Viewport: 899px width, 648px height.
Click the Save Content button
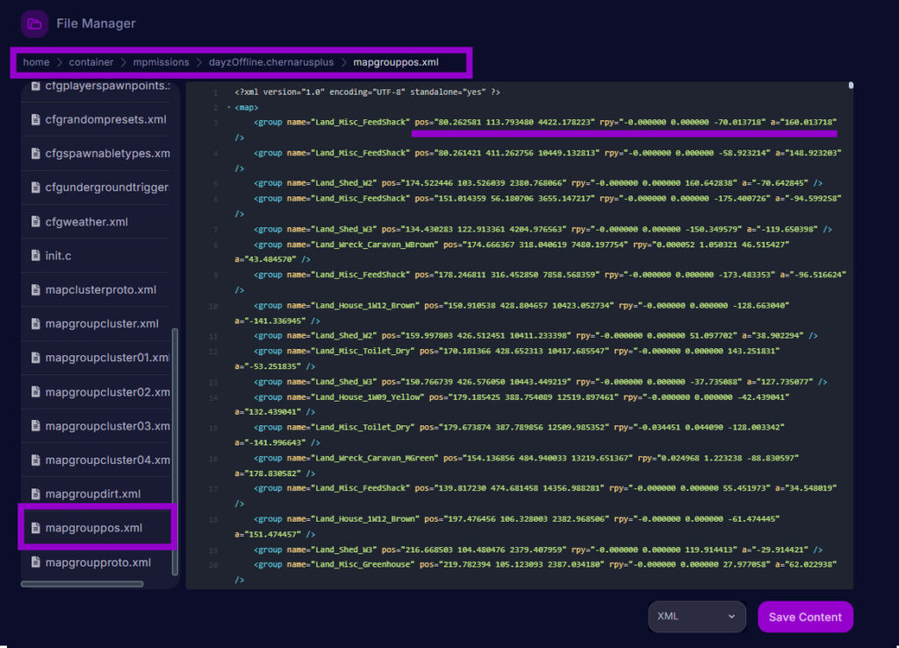coord(805,616)
